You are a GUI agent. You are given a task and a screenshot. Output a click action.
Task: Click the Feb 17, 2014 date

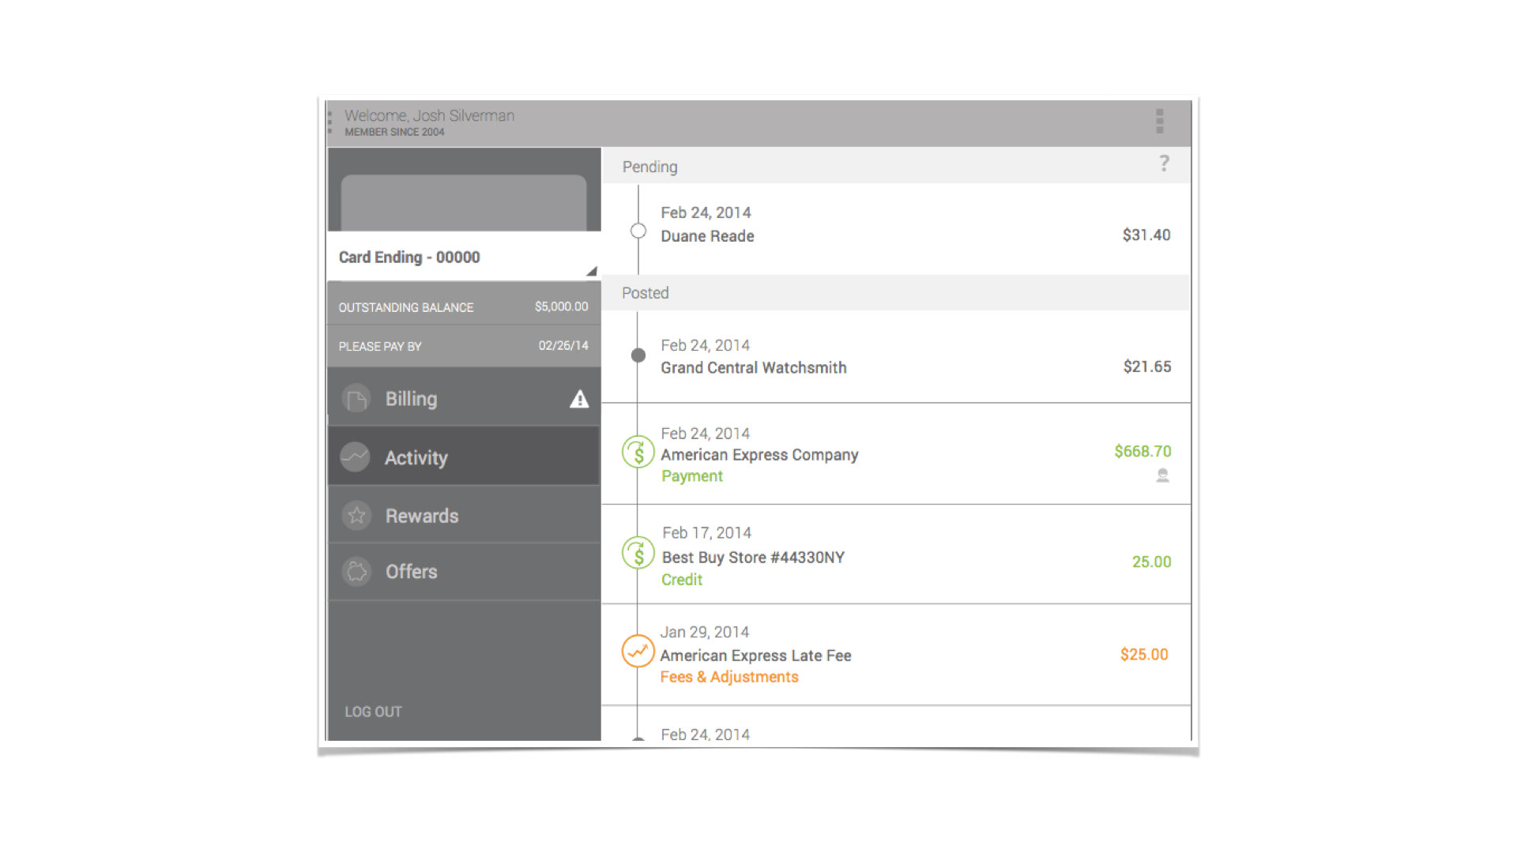pyautogui.click(x=706, y=532)
